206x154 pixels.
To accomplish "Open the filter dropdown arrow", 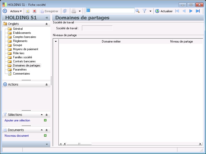I will point(150,11).
